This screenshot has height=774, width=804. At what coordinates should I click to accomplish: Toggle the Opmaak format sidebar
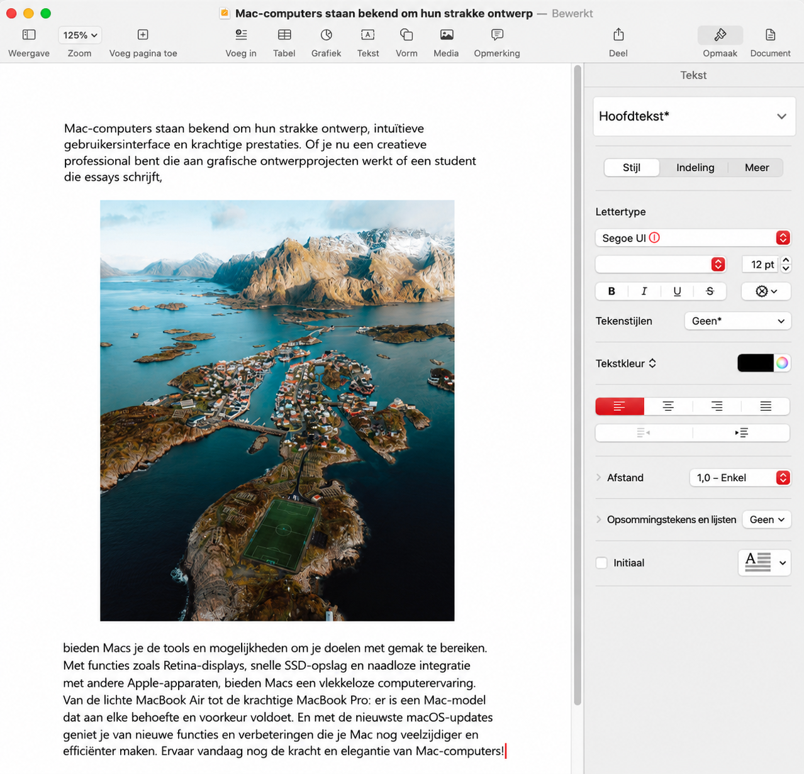[x=720, y=35]
